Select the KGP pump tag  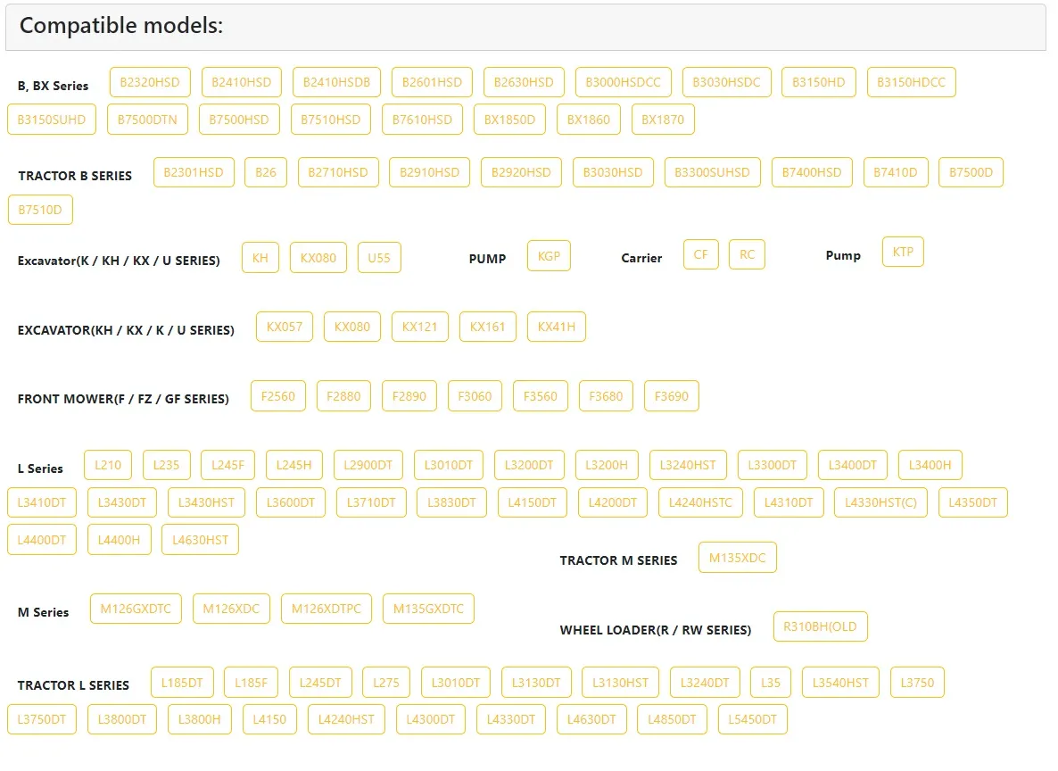click(549, 255)
